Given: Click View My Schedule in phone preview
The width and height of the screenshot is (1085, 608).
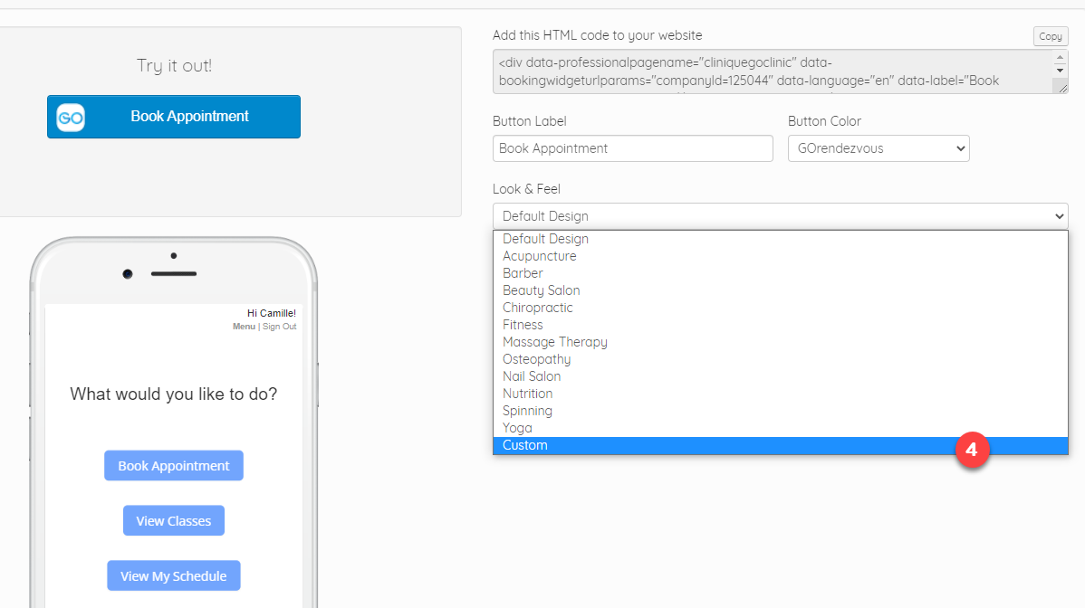Looking at the screenshot, I should tap(174, 576).
